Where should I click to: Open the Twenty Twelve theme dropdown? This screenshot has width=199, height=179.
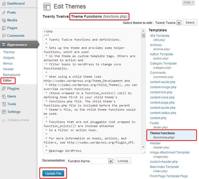click(168, 23)
